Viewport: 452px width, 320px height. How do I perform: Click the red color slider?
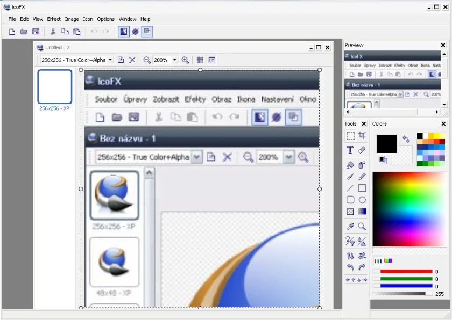406,272
